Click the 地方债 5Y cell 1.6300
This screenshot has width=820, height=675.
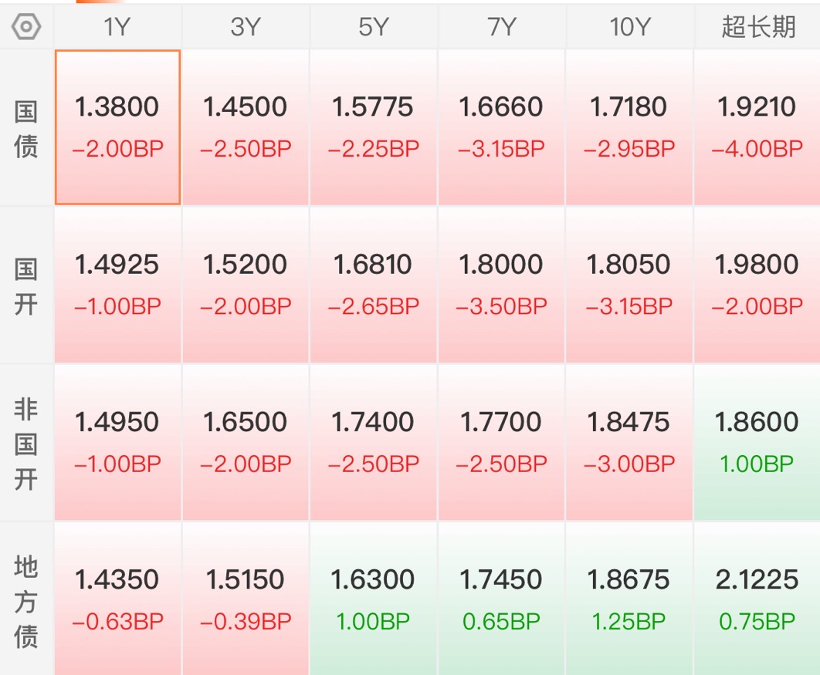(374, 599)
